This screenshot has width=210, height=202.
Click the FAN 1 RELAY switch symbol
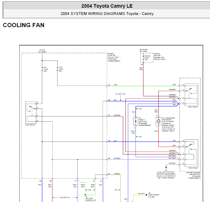(x=32, y=108)
